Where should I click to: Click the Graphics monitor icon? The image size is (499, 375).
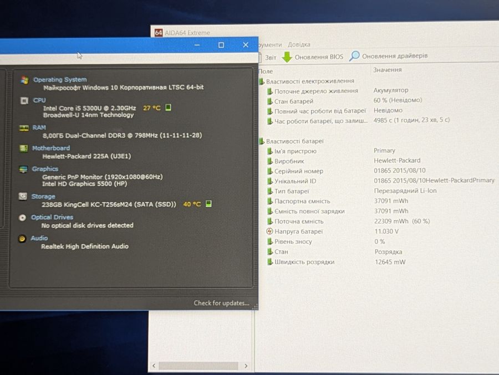[x=23, y=169]
